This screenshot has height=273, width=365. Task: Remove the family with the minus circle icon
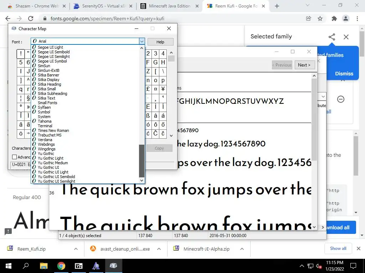(340, 100)
